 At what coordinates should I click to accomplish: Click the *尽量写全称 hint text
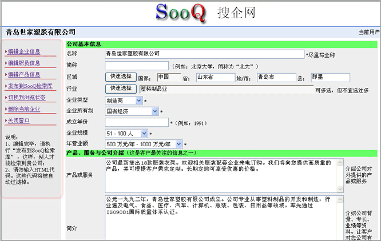tap(320, 55)
